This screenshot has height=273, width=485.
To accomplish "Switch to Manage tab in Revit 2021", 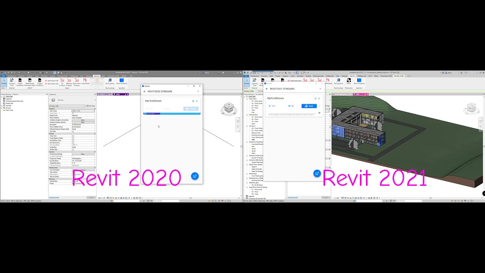I will 345,76.
